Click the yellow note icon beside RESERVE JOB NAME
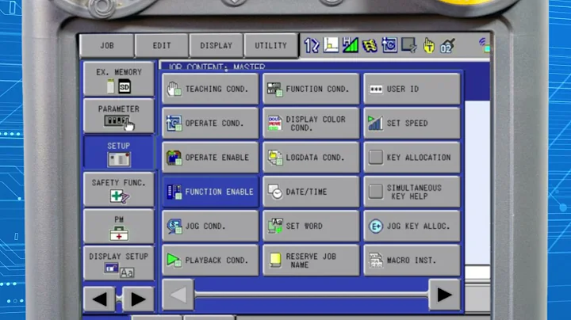The height and width of the screenshot is (320, 571). pos(275,260)
